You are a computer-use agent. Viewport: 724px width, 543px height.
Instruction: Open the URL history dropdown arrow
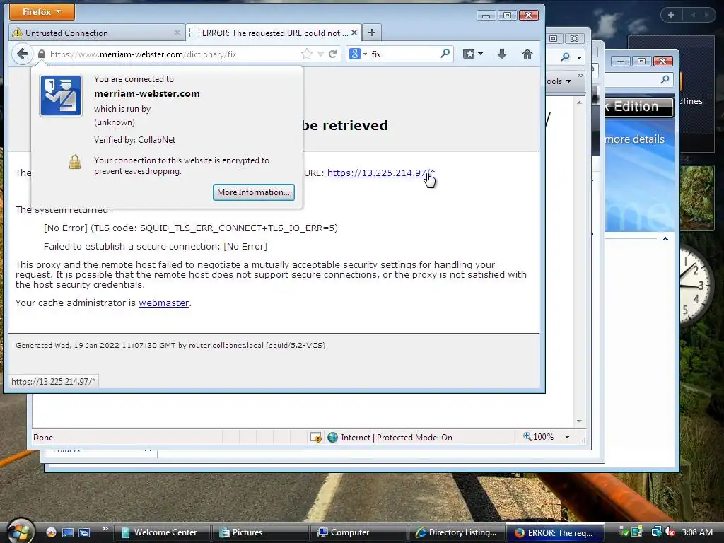[x=320, y=54]
